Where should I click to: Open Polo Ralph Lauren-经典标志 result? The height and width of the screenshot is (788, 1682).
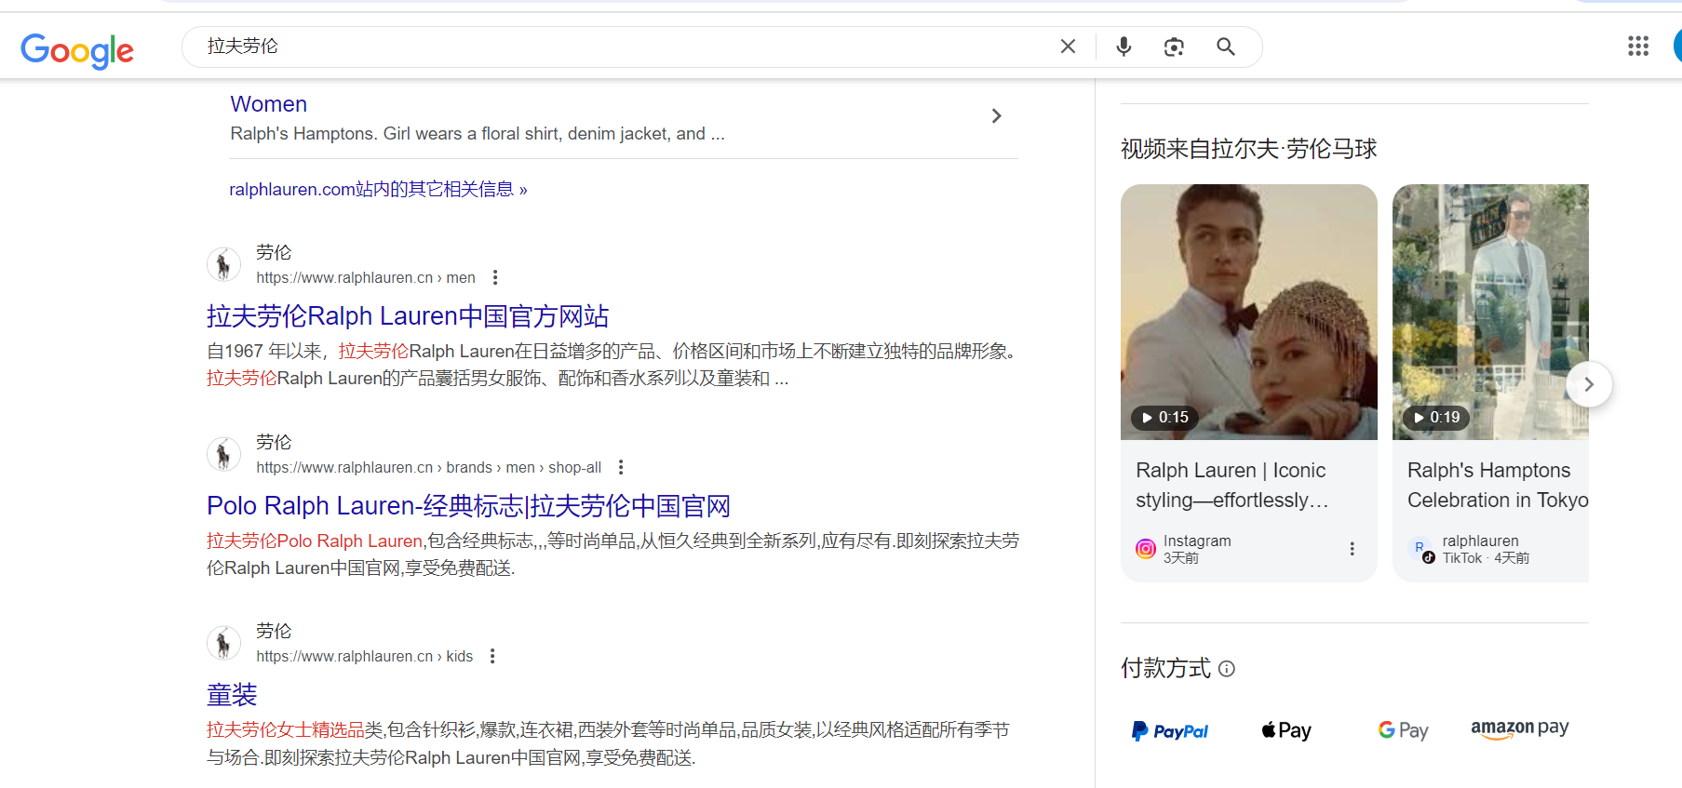468,506
